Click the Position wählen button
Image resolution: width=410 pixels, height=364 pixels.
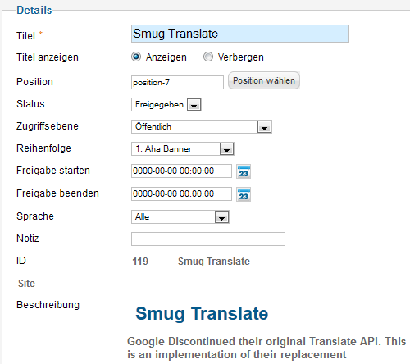click(x=264, y=80)
